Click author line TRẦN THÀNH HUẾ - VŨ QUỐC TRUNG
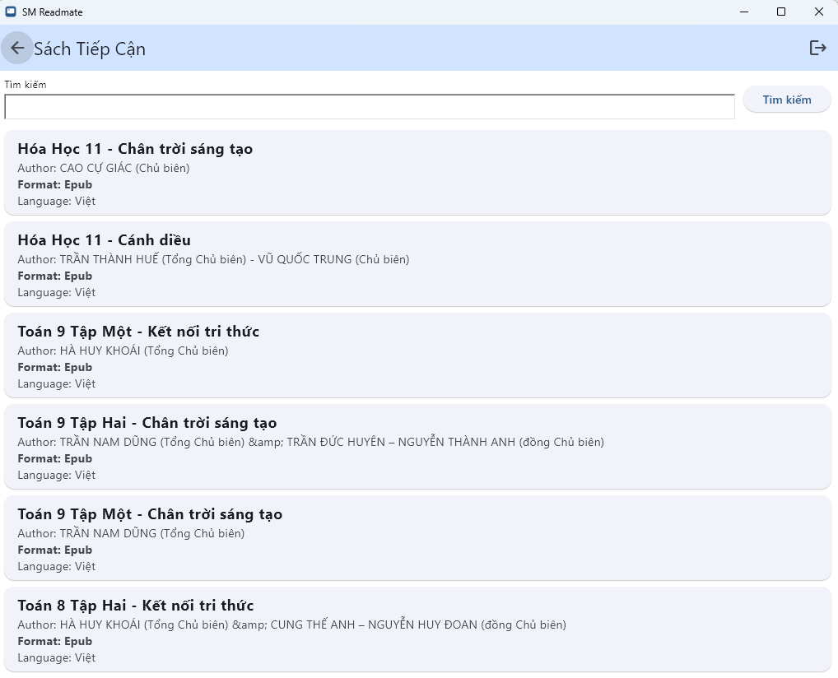838x678 pixels. tap(213, 260)
